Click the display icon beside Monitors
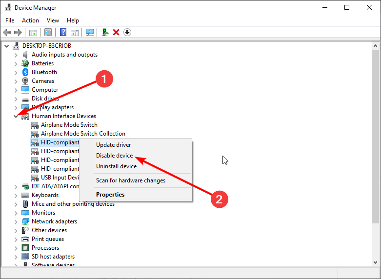Viewport: 381px width, 279px height. tap(25, 213)
